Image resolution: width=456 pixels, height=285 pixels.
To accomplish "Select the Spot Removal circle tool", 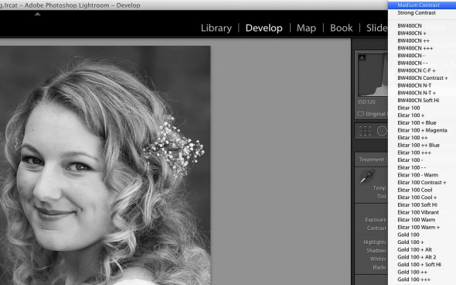I will tap(382, 131).
